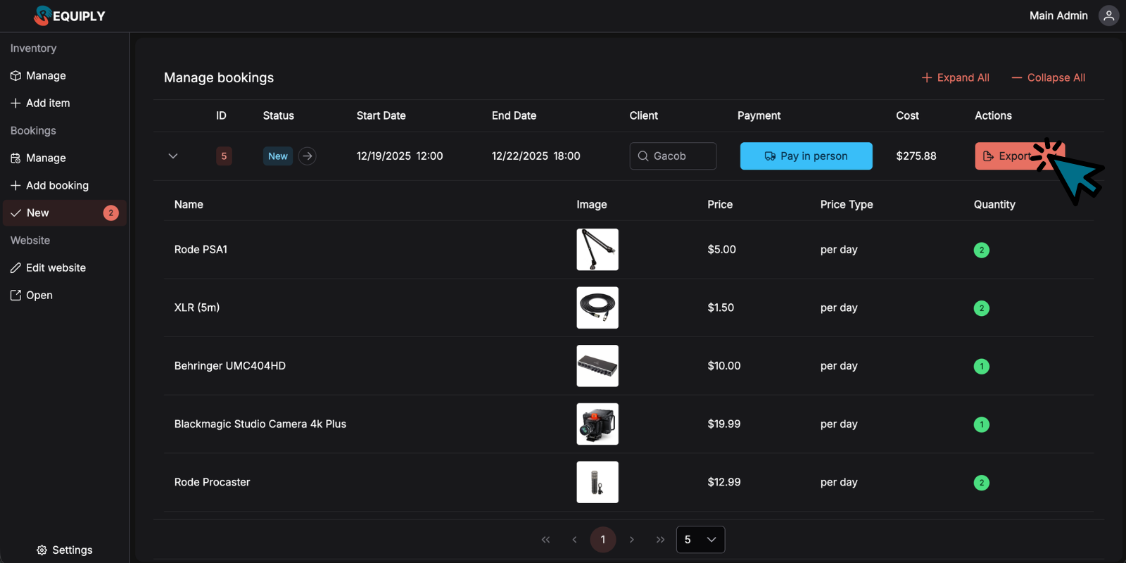Click the Quantity column header
Screen dimensions: 1126x563
[x=994, y=204]
